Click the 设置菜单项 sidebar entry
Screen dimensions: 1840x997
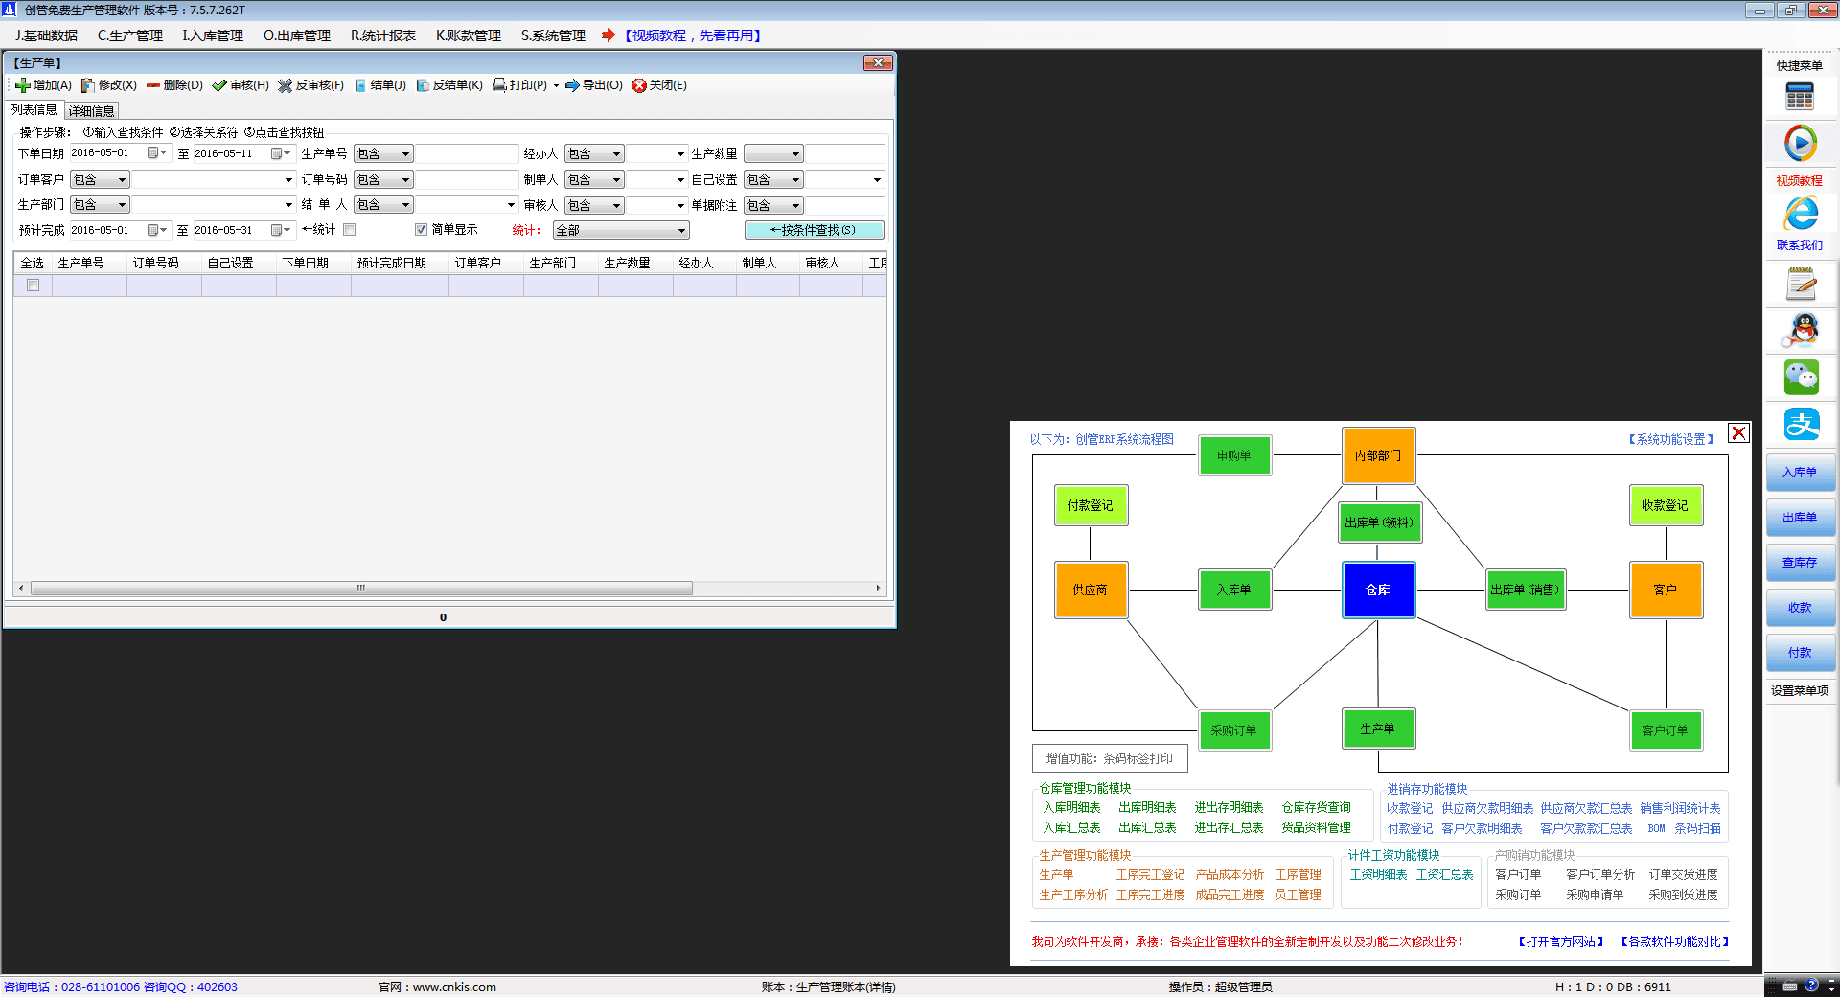point(1800,691)
